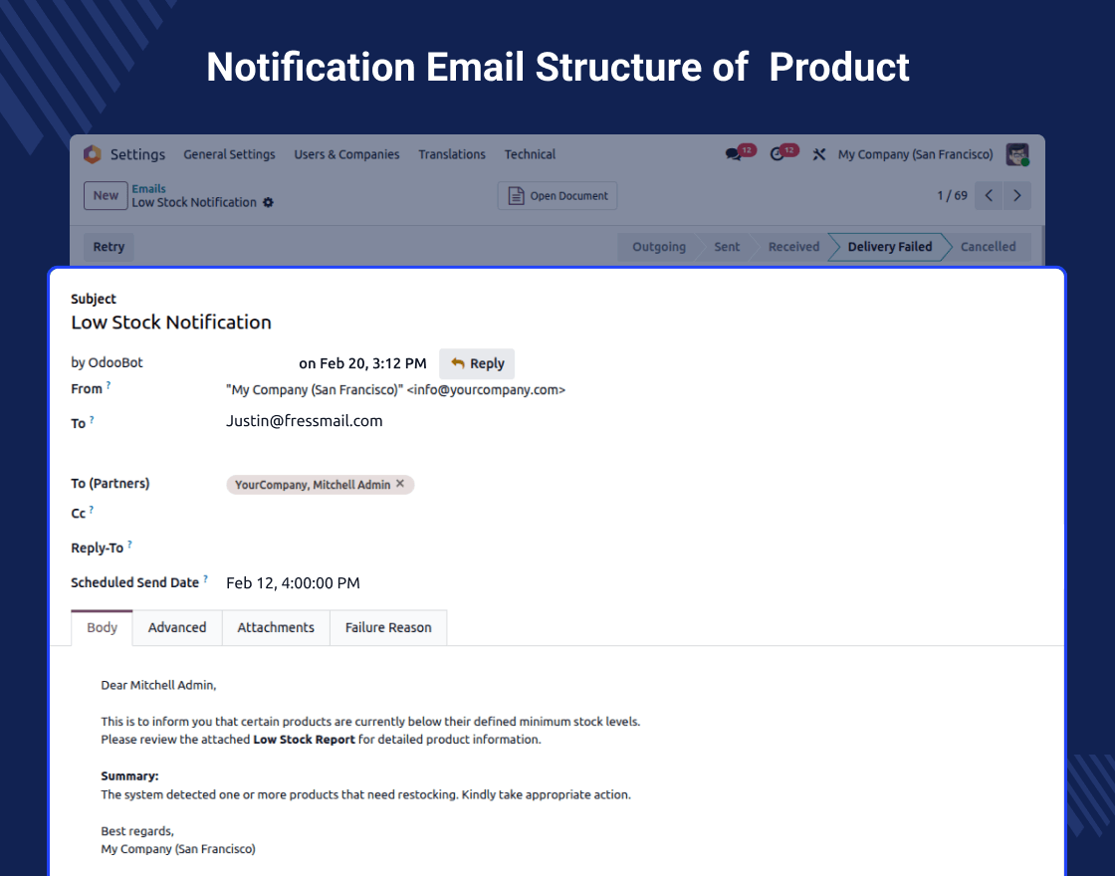The height and width of the screenshot is (876, 1115).
Task: Open the Users & Companies menu
Action: tap(346, 154)
